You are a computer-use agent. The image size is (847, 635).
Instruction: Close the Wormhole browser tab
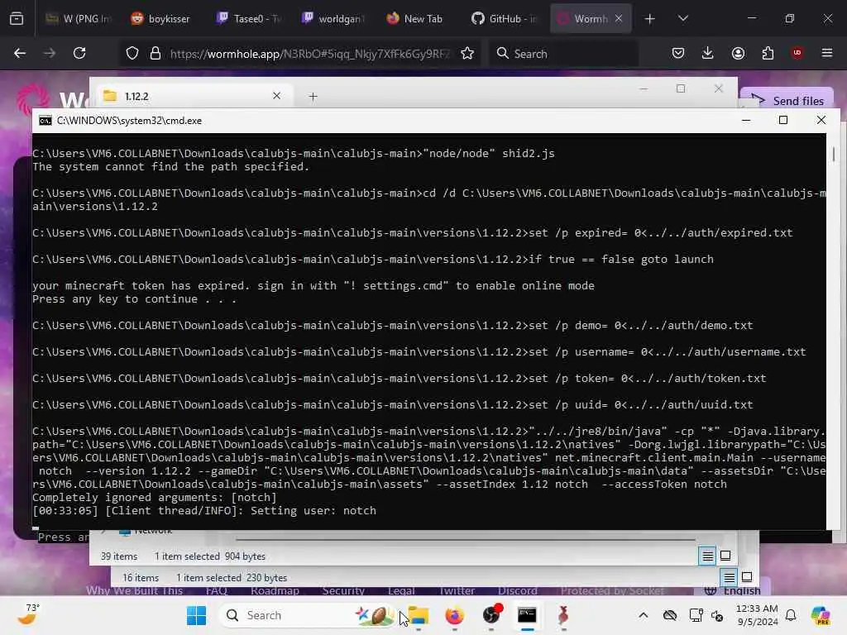[619, 19]
